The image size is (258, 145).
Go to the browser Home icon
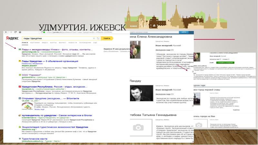pos(20,32)
